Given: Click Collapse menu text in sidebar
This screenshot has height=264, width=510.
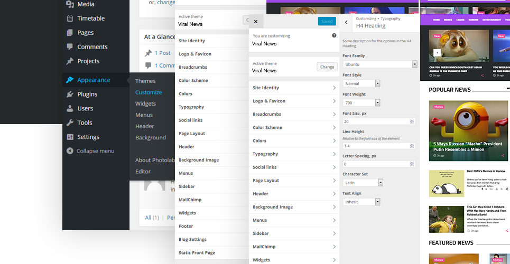Looking at the screenshot, I should pos(95,151).
